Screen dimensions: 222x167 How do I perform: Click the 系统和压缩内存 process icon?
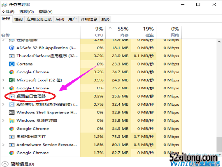(12, 137)
